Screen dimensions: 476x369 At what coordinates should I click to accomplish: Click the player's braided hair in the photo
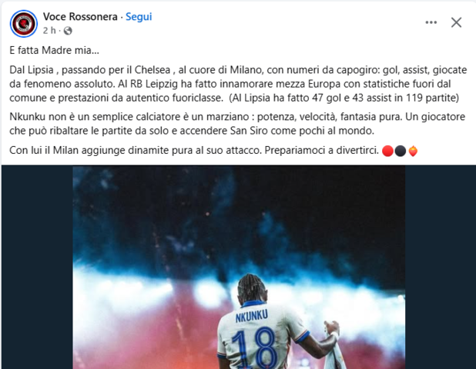252,288
